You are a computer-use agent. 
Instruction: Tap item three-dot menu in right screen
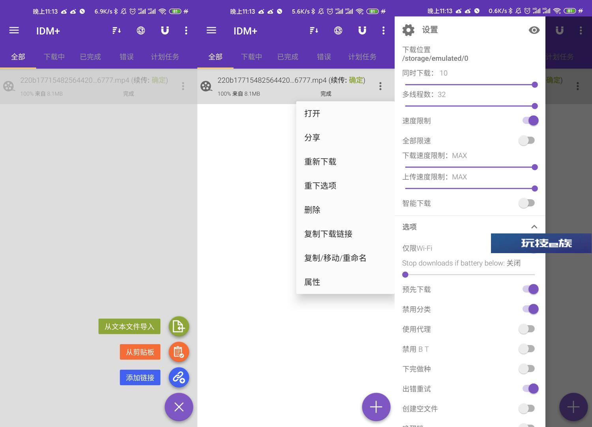coord(578,86)
